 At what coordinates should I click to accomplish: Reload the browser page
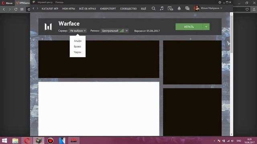tap(16, 9)
